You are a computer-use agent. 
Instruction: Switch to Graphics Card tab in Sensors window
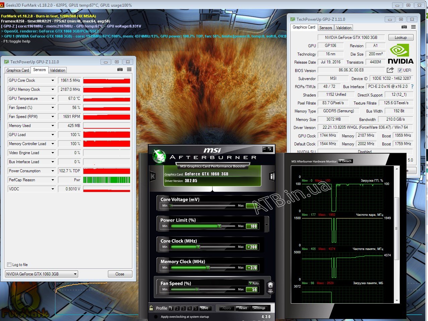coord(18,70)
